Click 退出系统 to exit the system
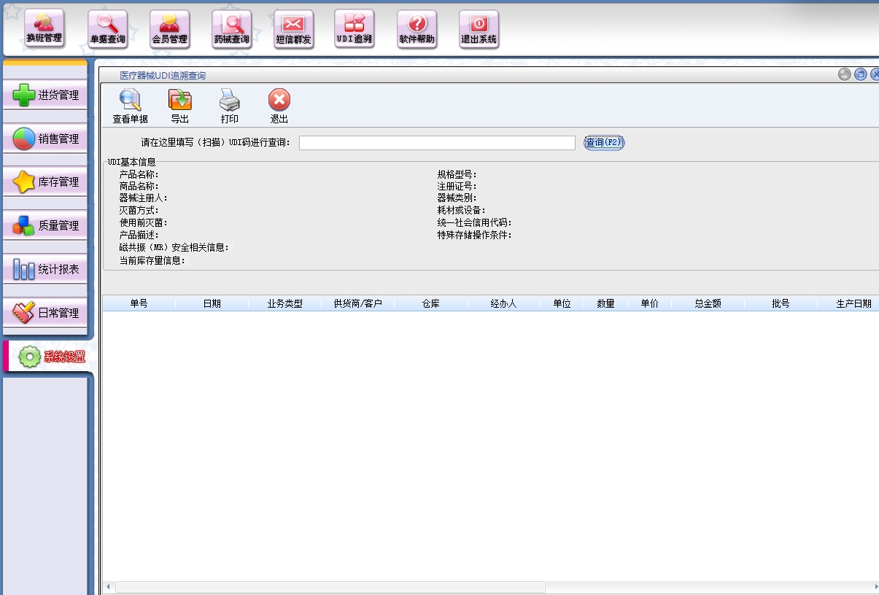The height and width of the screenshot is (595, 879). (x=479, y=30)
